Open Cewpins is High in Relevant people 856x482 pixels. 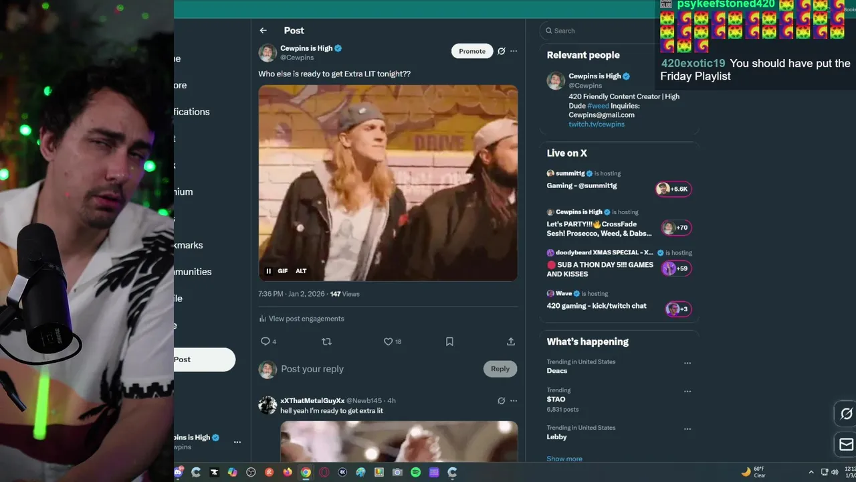click(595, 76)
